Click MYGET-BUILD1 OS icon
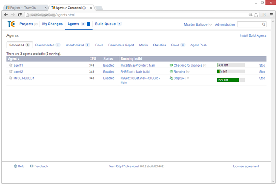Screen dimensions: 277x185 pyautogui.click(x=10, y=78)
